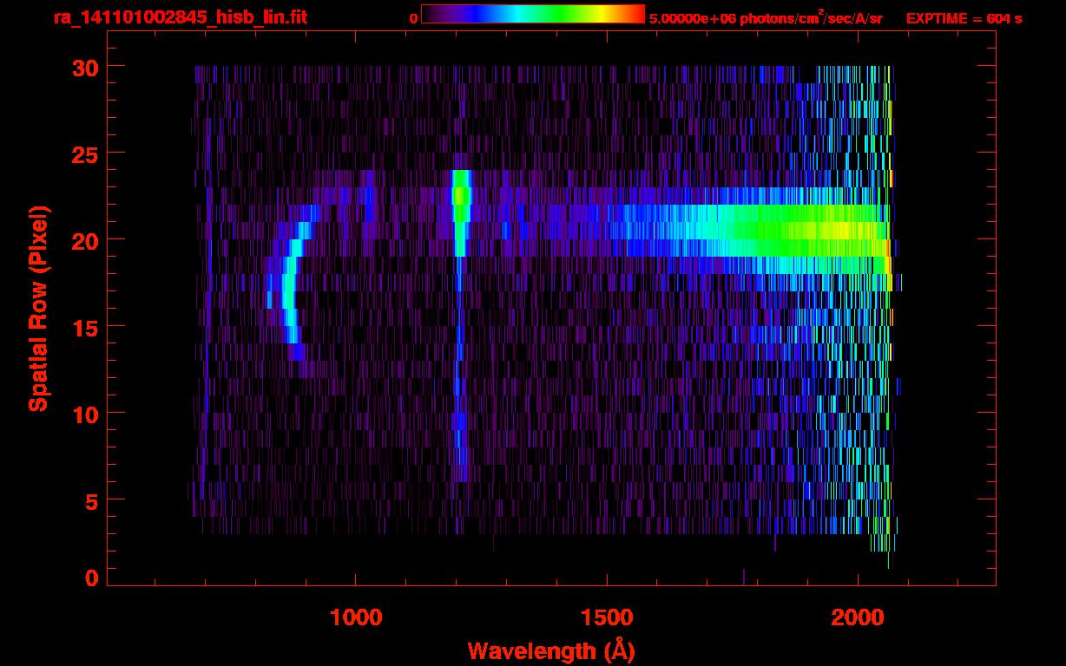Click the color scale bar at top
The height and width of the screenshot is (666, 1066).
coord(533,14)
